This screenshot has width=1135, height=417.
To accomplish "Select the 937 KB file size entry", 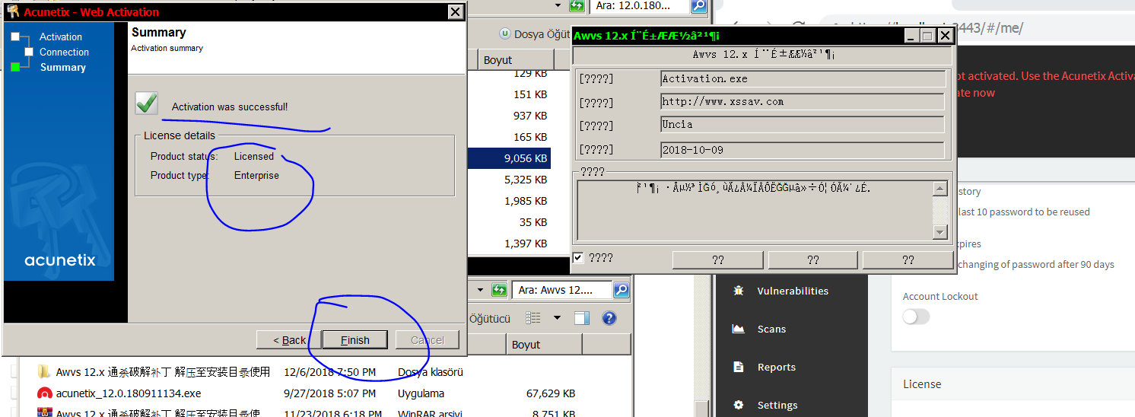I will (530, 116).
